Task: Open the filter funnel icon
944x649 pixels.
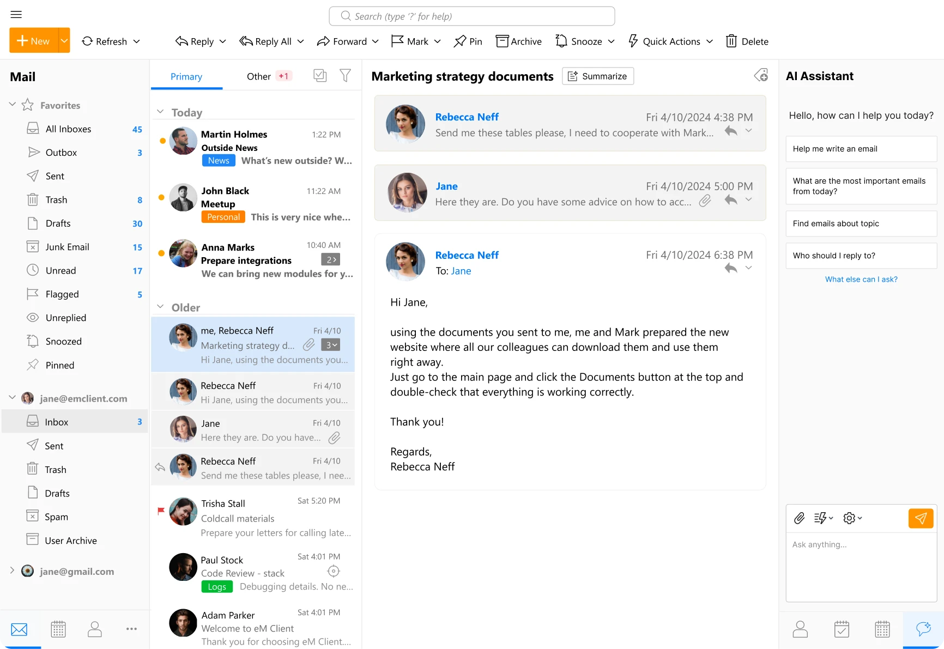Action: click(x=345, y=76)
